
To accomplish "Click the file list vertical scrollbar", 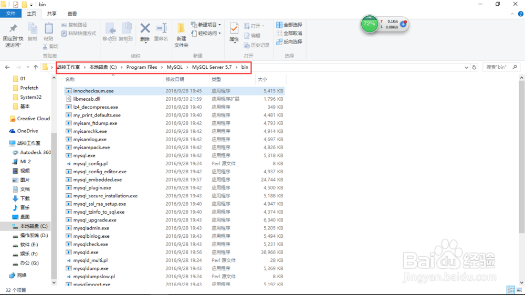I will [x=521, y=157].
